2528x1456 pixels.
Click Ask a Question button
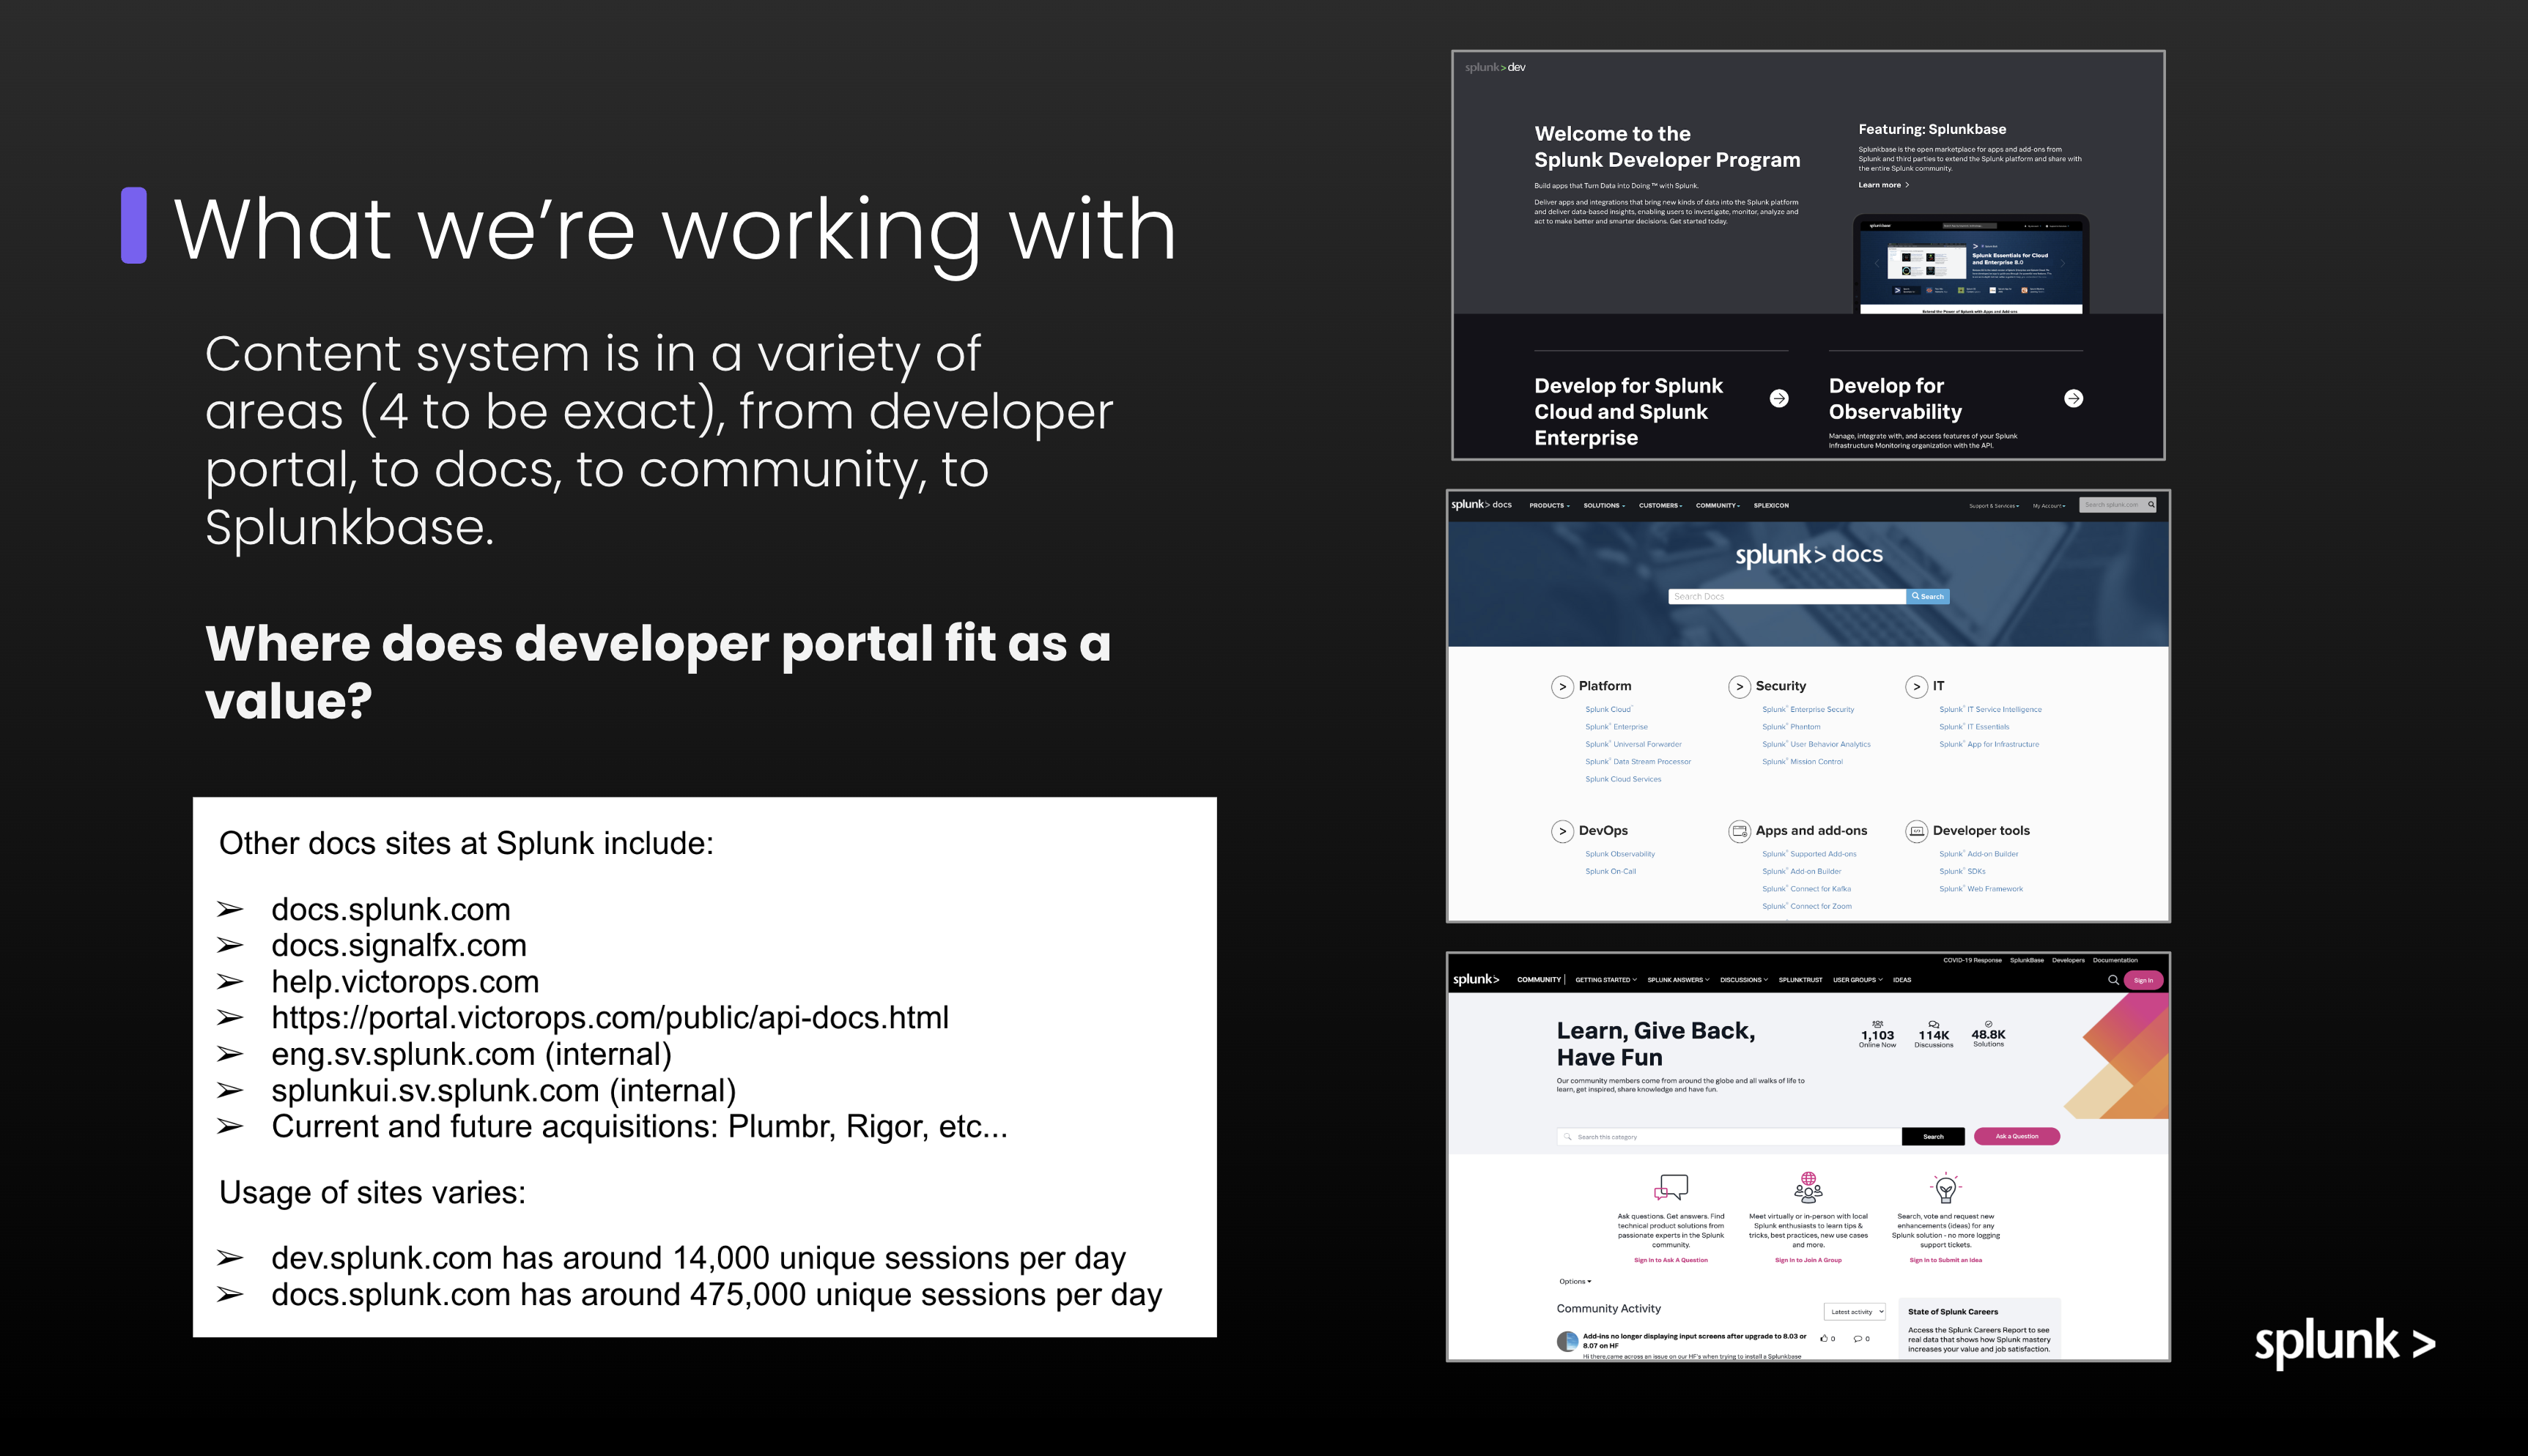(2016, 1137)
